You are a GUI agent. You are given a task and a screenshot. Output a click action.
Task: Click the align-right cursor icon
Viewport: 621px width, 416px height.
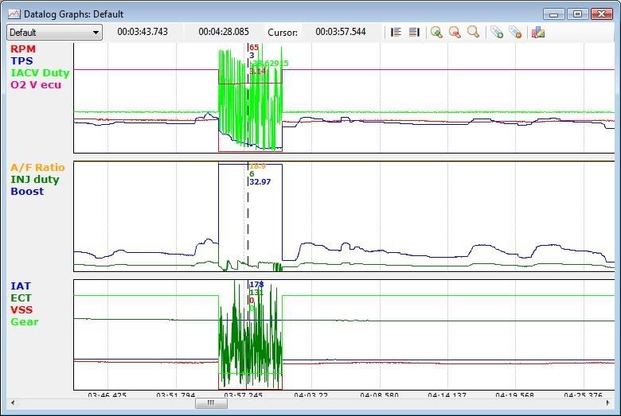(x=414, y=32)
